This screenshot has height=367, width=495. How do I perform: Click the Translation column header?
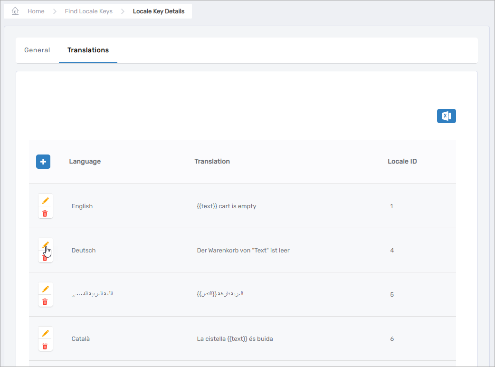[212, 162]
